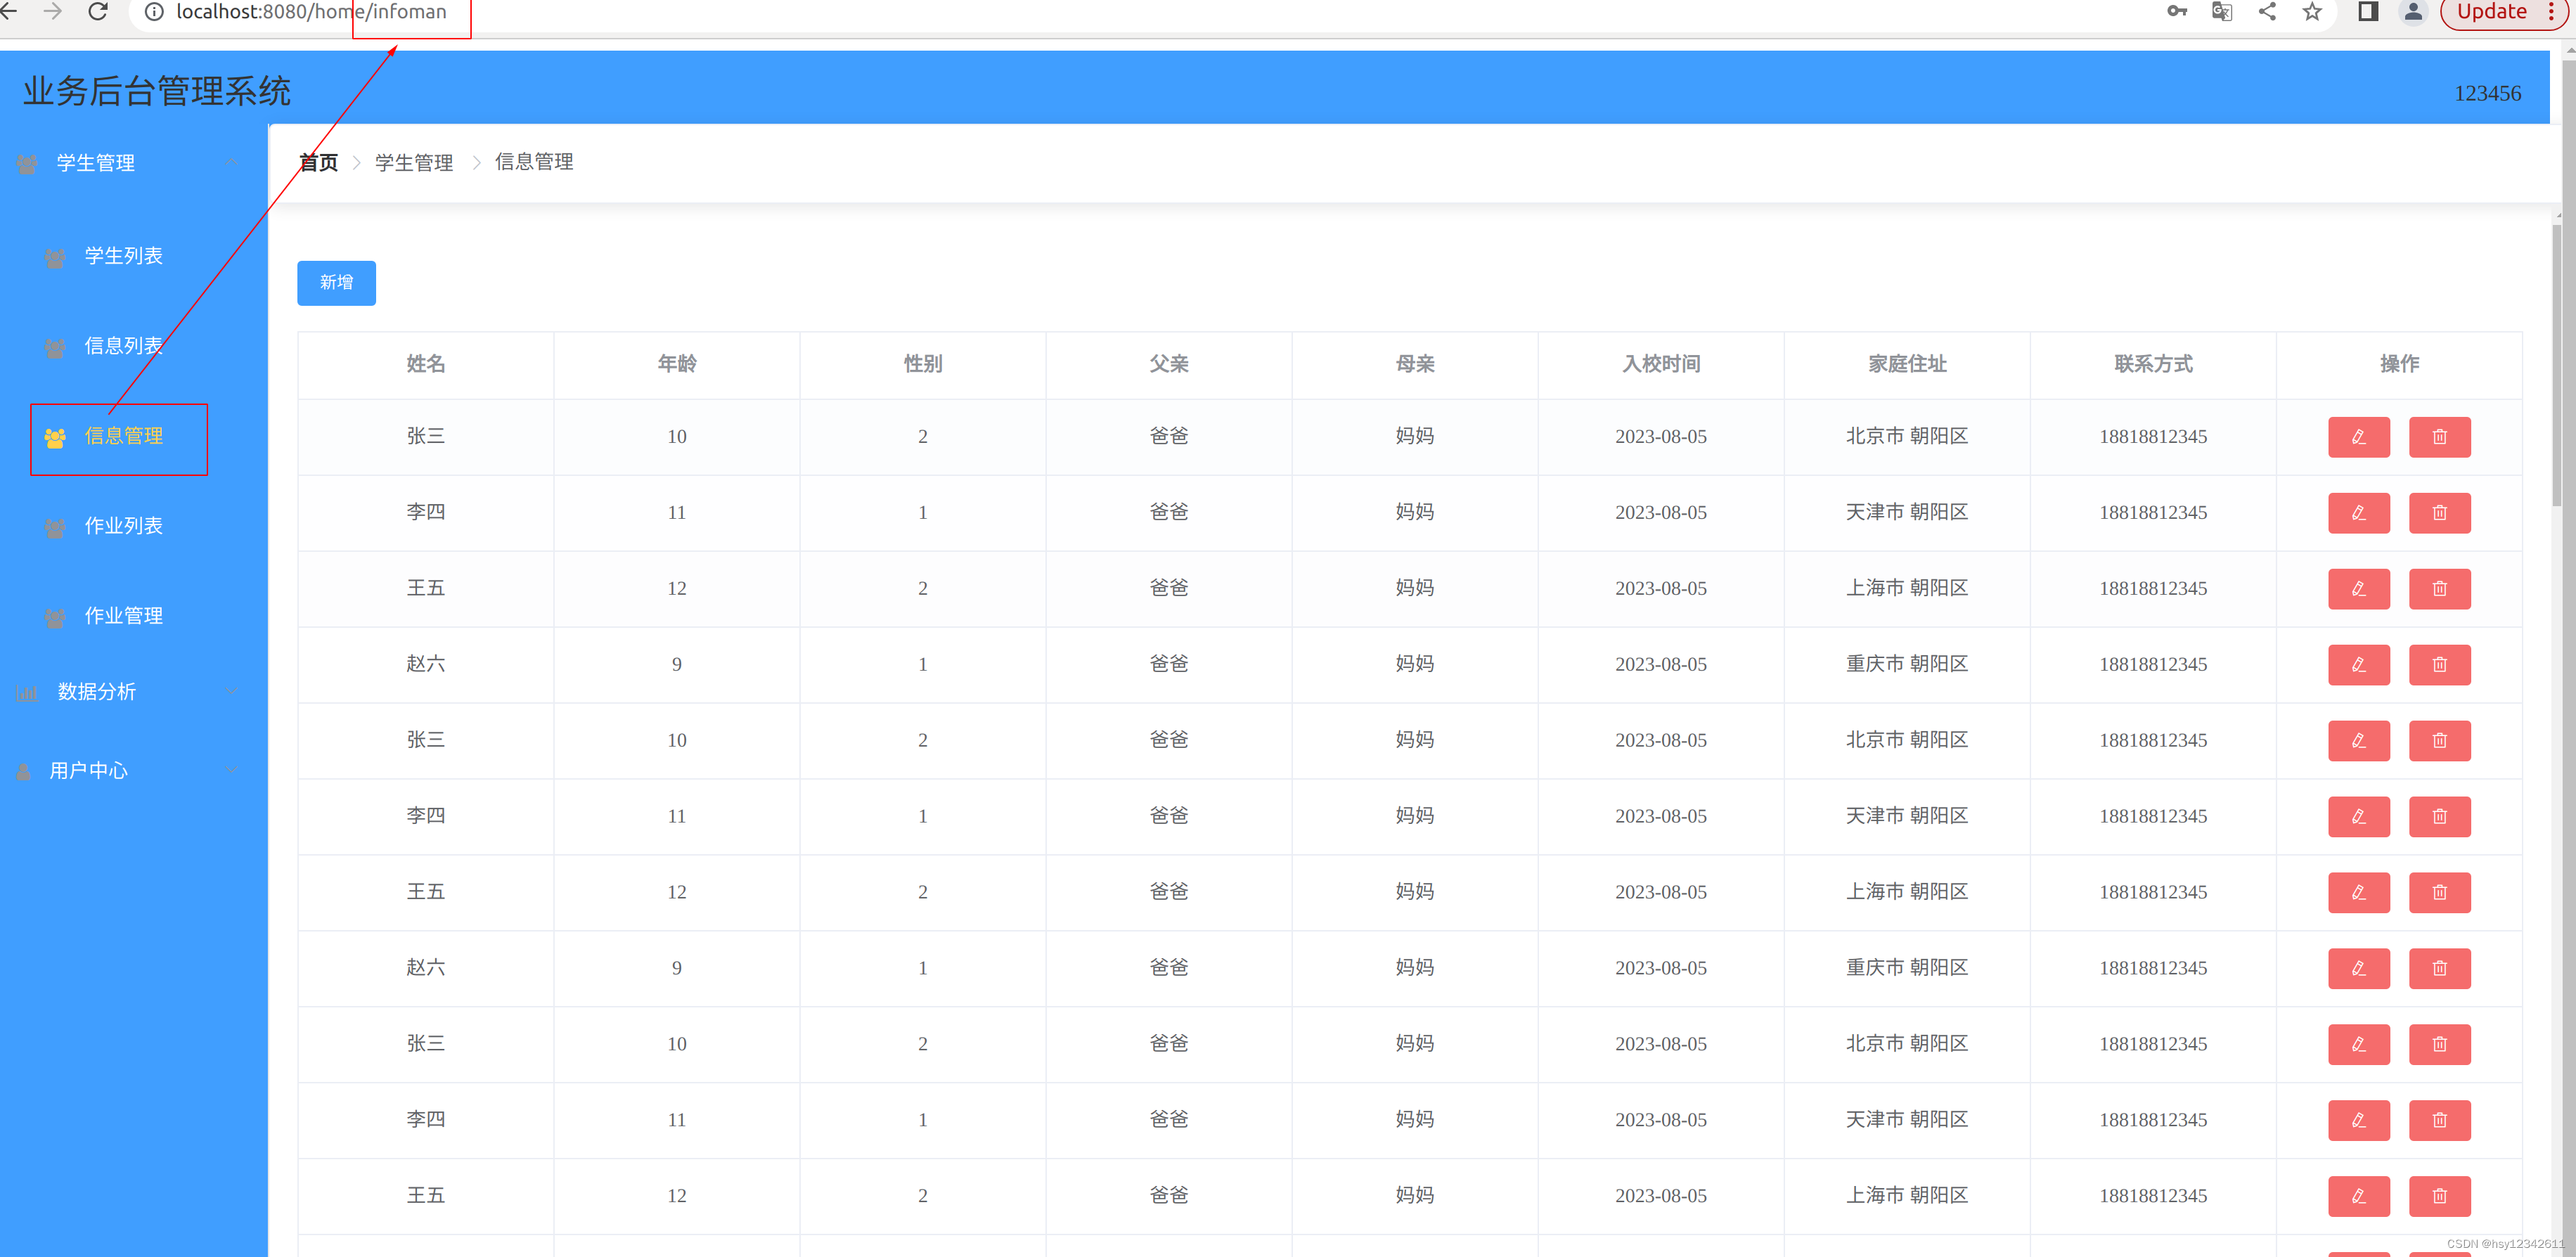The height and width of the screenshot is (1257, 2576).
Task: Open the browser share icon
Action: pos(2267,12)
